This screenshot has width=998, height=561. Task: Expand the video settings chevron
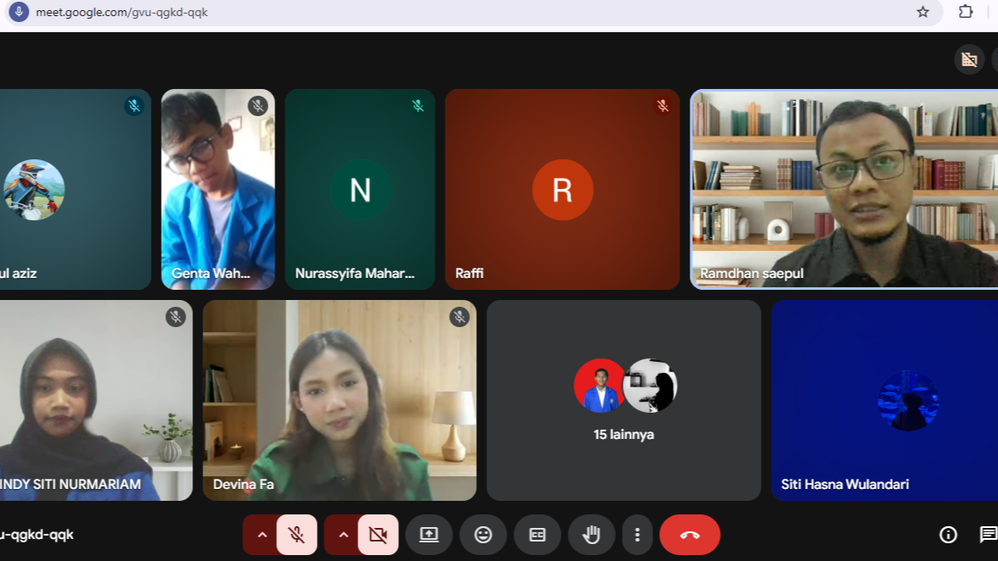pos(343,535)
